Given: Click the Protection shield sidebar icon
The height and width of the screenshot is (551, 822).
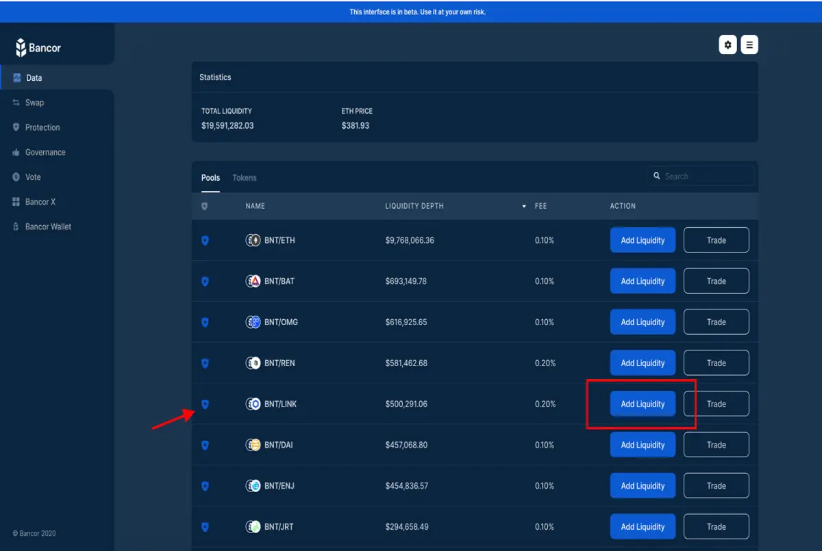Looking at the screenshot, I should point(16,127).
